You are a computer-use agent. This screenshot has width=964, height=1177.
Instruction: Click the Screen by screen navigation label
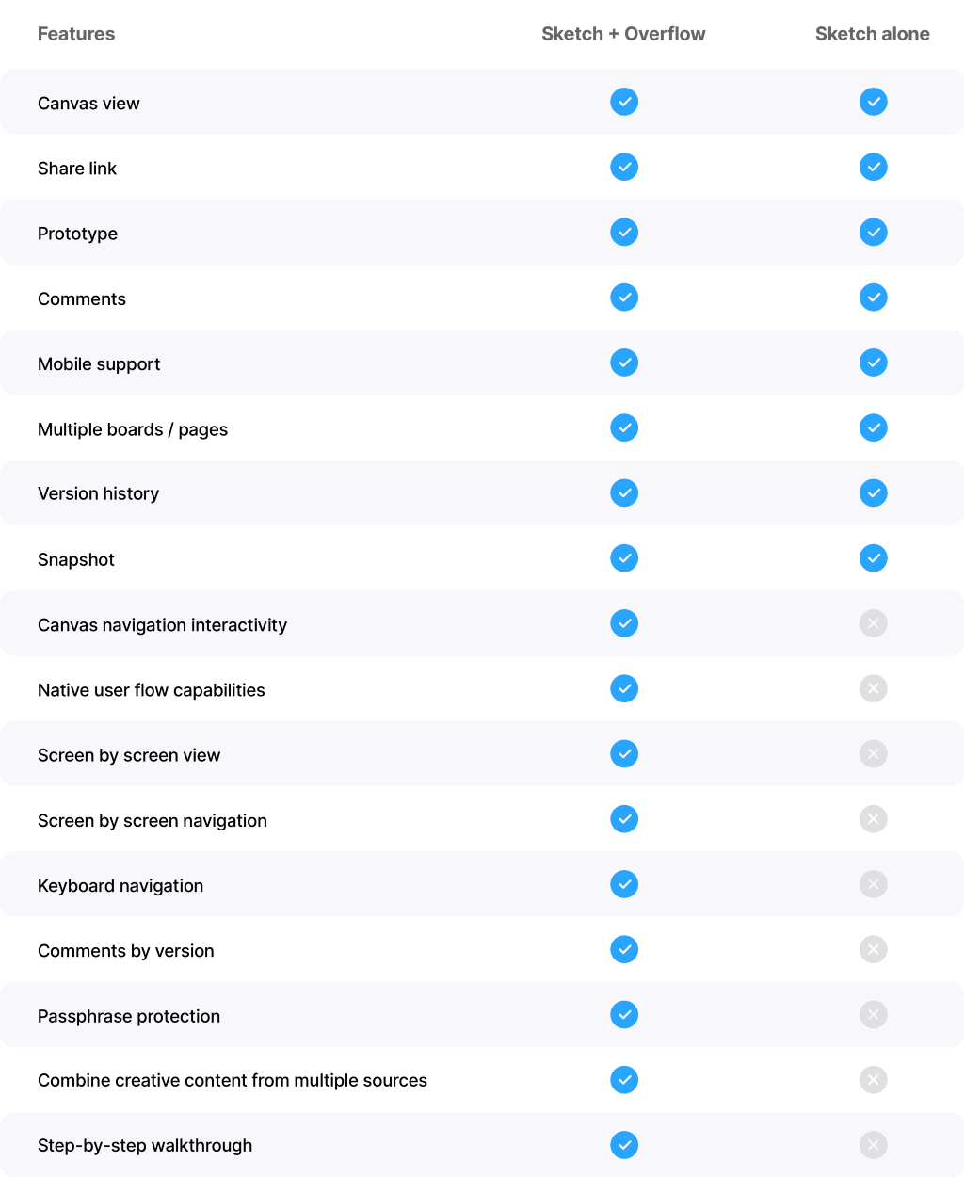(x=153, y=820)
